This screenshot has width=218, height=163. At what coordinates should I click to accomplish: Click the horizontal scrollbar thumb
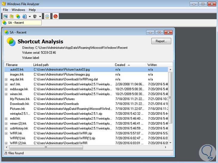[x=46, y=147]
